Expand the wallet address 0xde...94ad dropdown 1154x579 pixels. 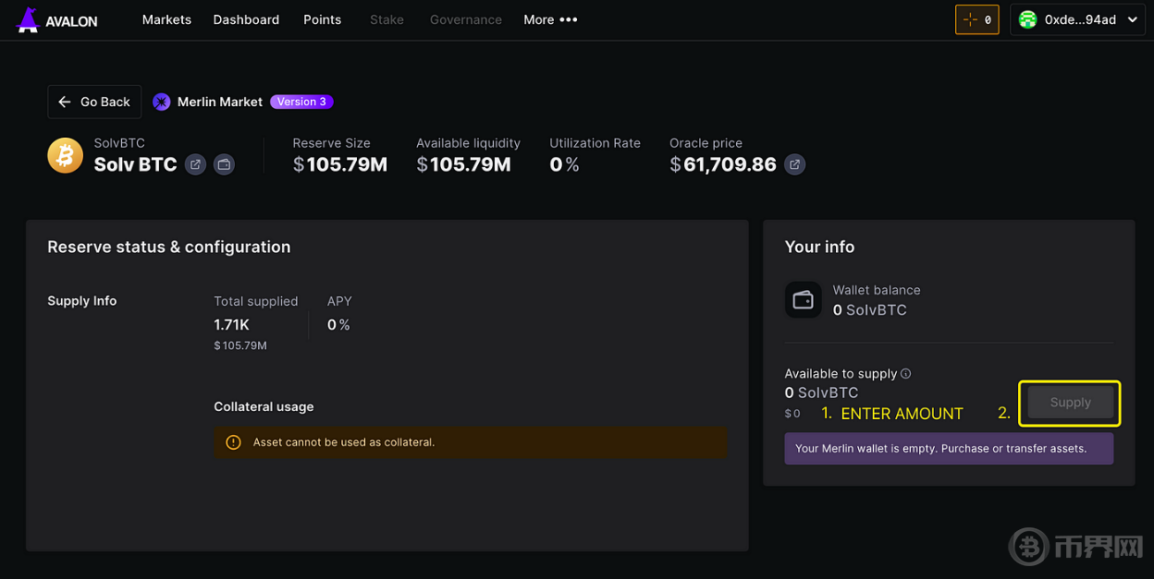click(1133, 19)
